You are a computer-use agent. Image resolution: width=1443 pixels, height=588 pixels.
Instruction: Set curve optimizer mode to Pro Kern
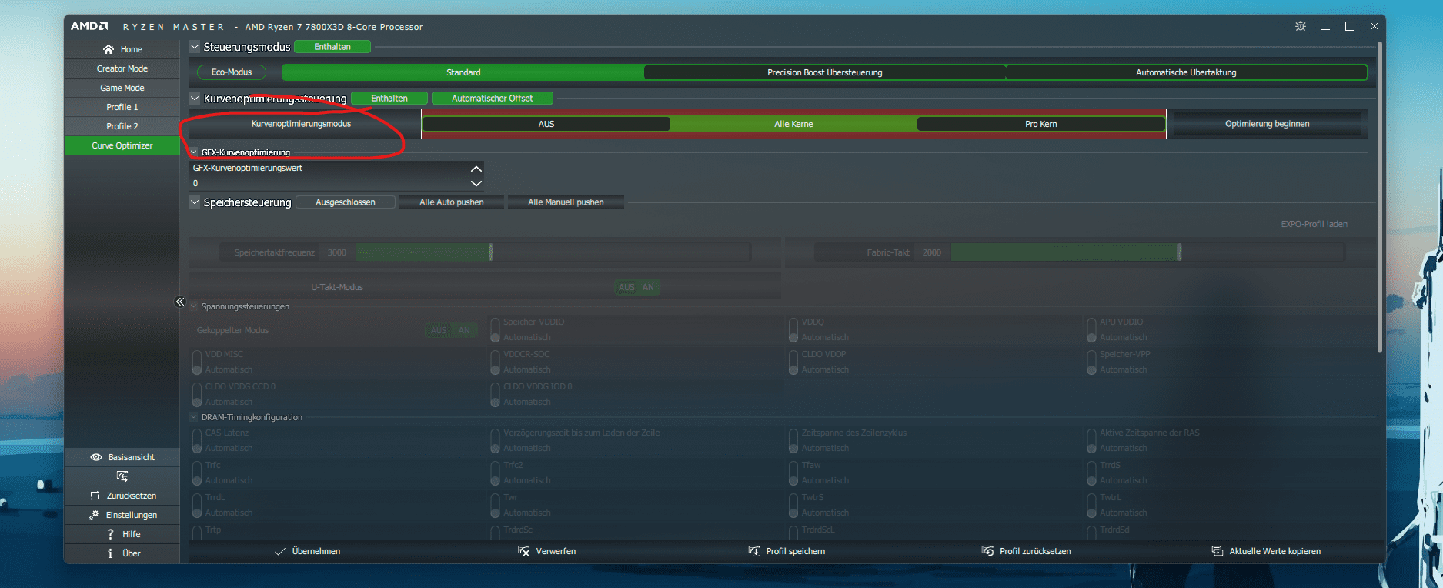tap(1041, 124)
